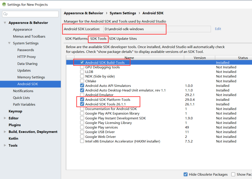Open Quick Lists settings
This screenshot has height=179, width=252.
point(21,98)
